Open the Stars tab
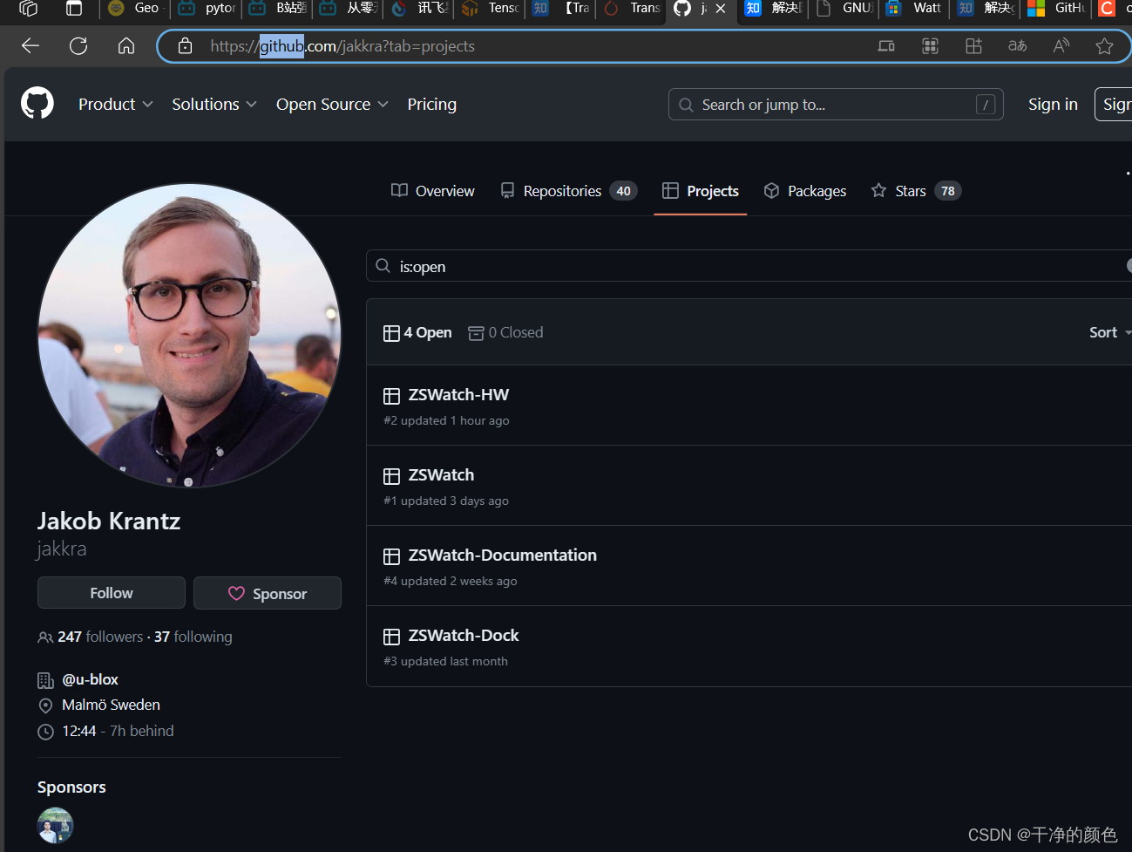 [x=910, y=190]
